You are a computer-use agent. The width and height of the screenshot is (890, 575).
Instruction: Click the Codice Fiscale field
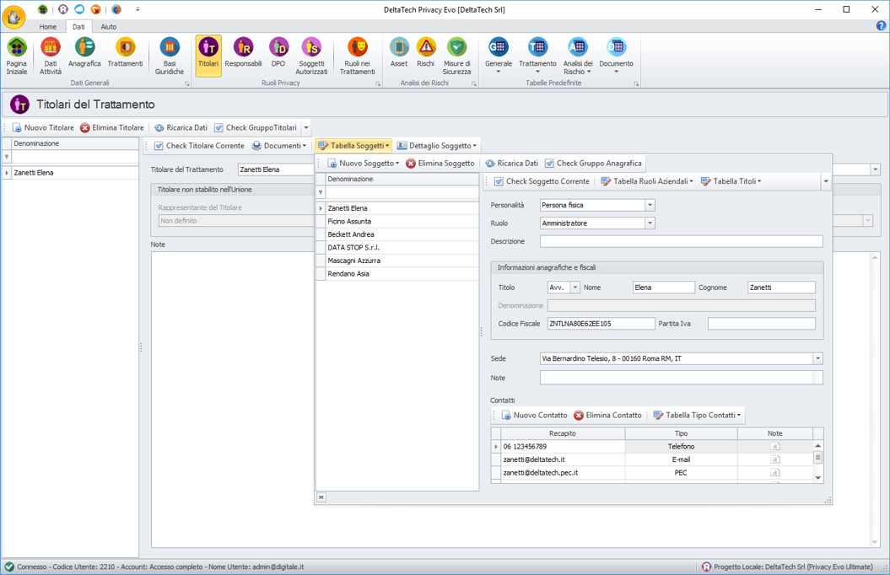click(601, 324)
